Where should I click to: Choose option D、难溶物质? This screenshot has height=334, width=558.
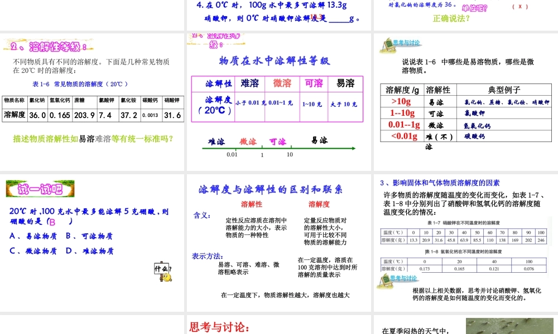tap(89, 251)
